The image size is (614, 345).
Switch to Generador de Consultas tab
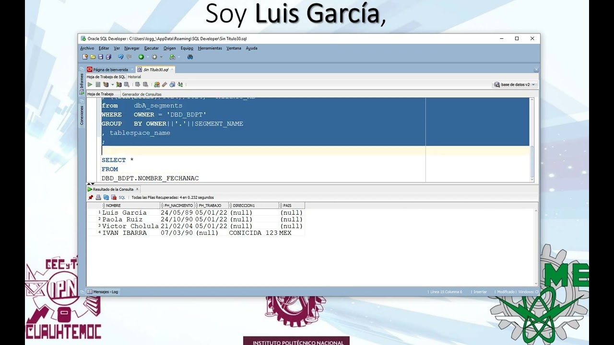(142, 94)
